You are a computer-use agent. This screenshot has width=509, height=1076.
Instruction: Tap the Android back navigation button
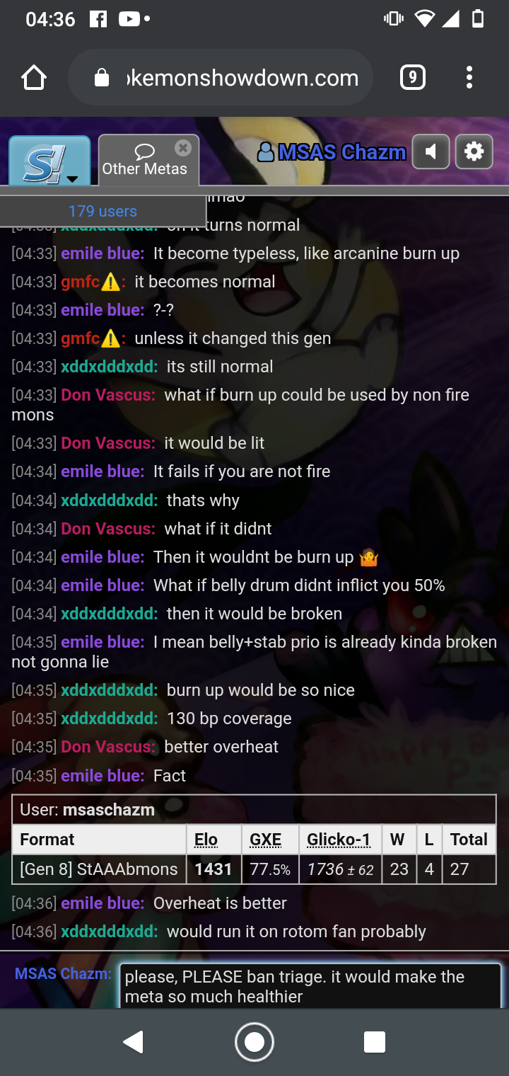tap(134, 1042)
